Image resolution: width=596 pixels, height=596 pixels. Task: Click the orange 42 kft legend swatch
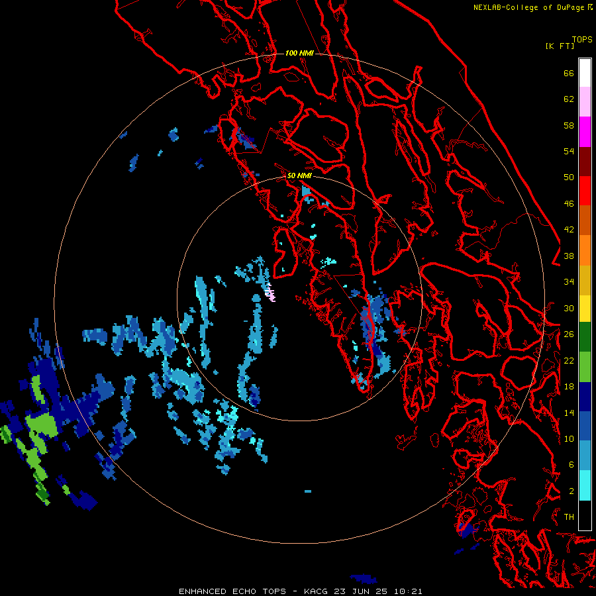(585, 250)
